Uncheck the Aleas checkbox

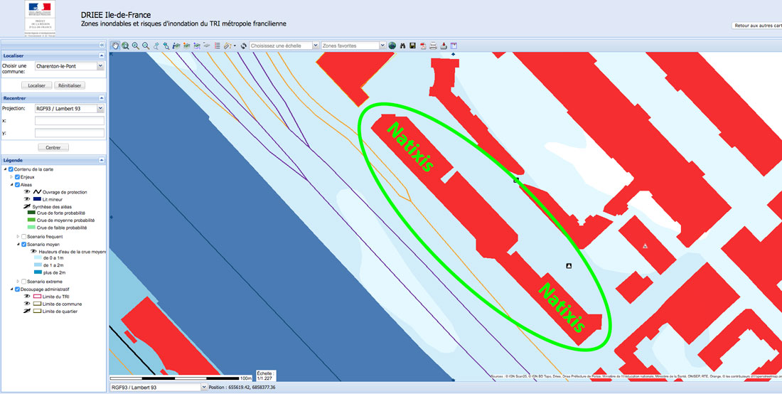click(x=18, y=184)
